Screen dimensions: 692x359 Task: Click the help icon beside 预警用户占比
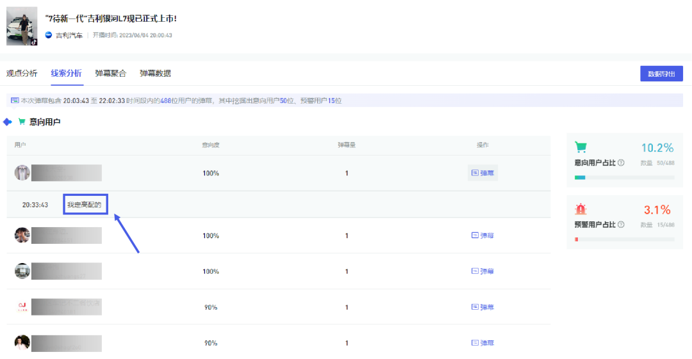click(621, 225)
